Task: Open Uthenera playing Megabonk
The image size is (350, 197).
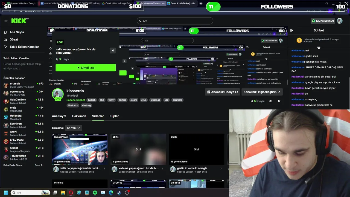Action: pyautogui.click(x=23, y=117)
